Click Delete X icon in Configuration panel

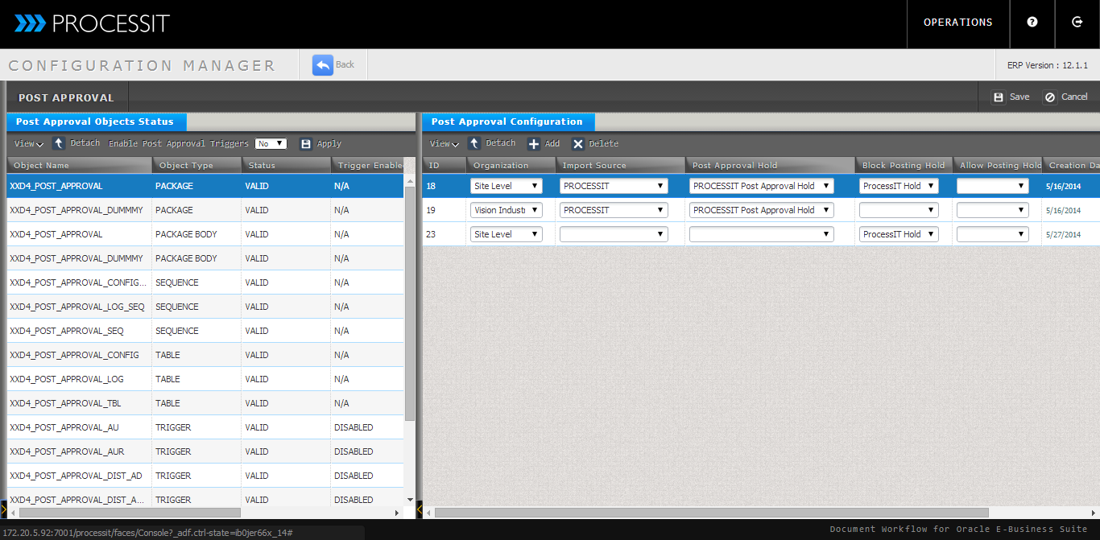578,144
